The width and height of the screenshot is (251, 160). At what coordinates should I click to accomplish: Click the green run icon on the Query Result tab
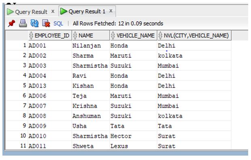coord(10,12)
